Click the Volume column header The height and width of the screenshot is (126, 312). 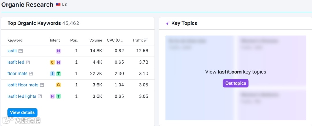[96, 40]
